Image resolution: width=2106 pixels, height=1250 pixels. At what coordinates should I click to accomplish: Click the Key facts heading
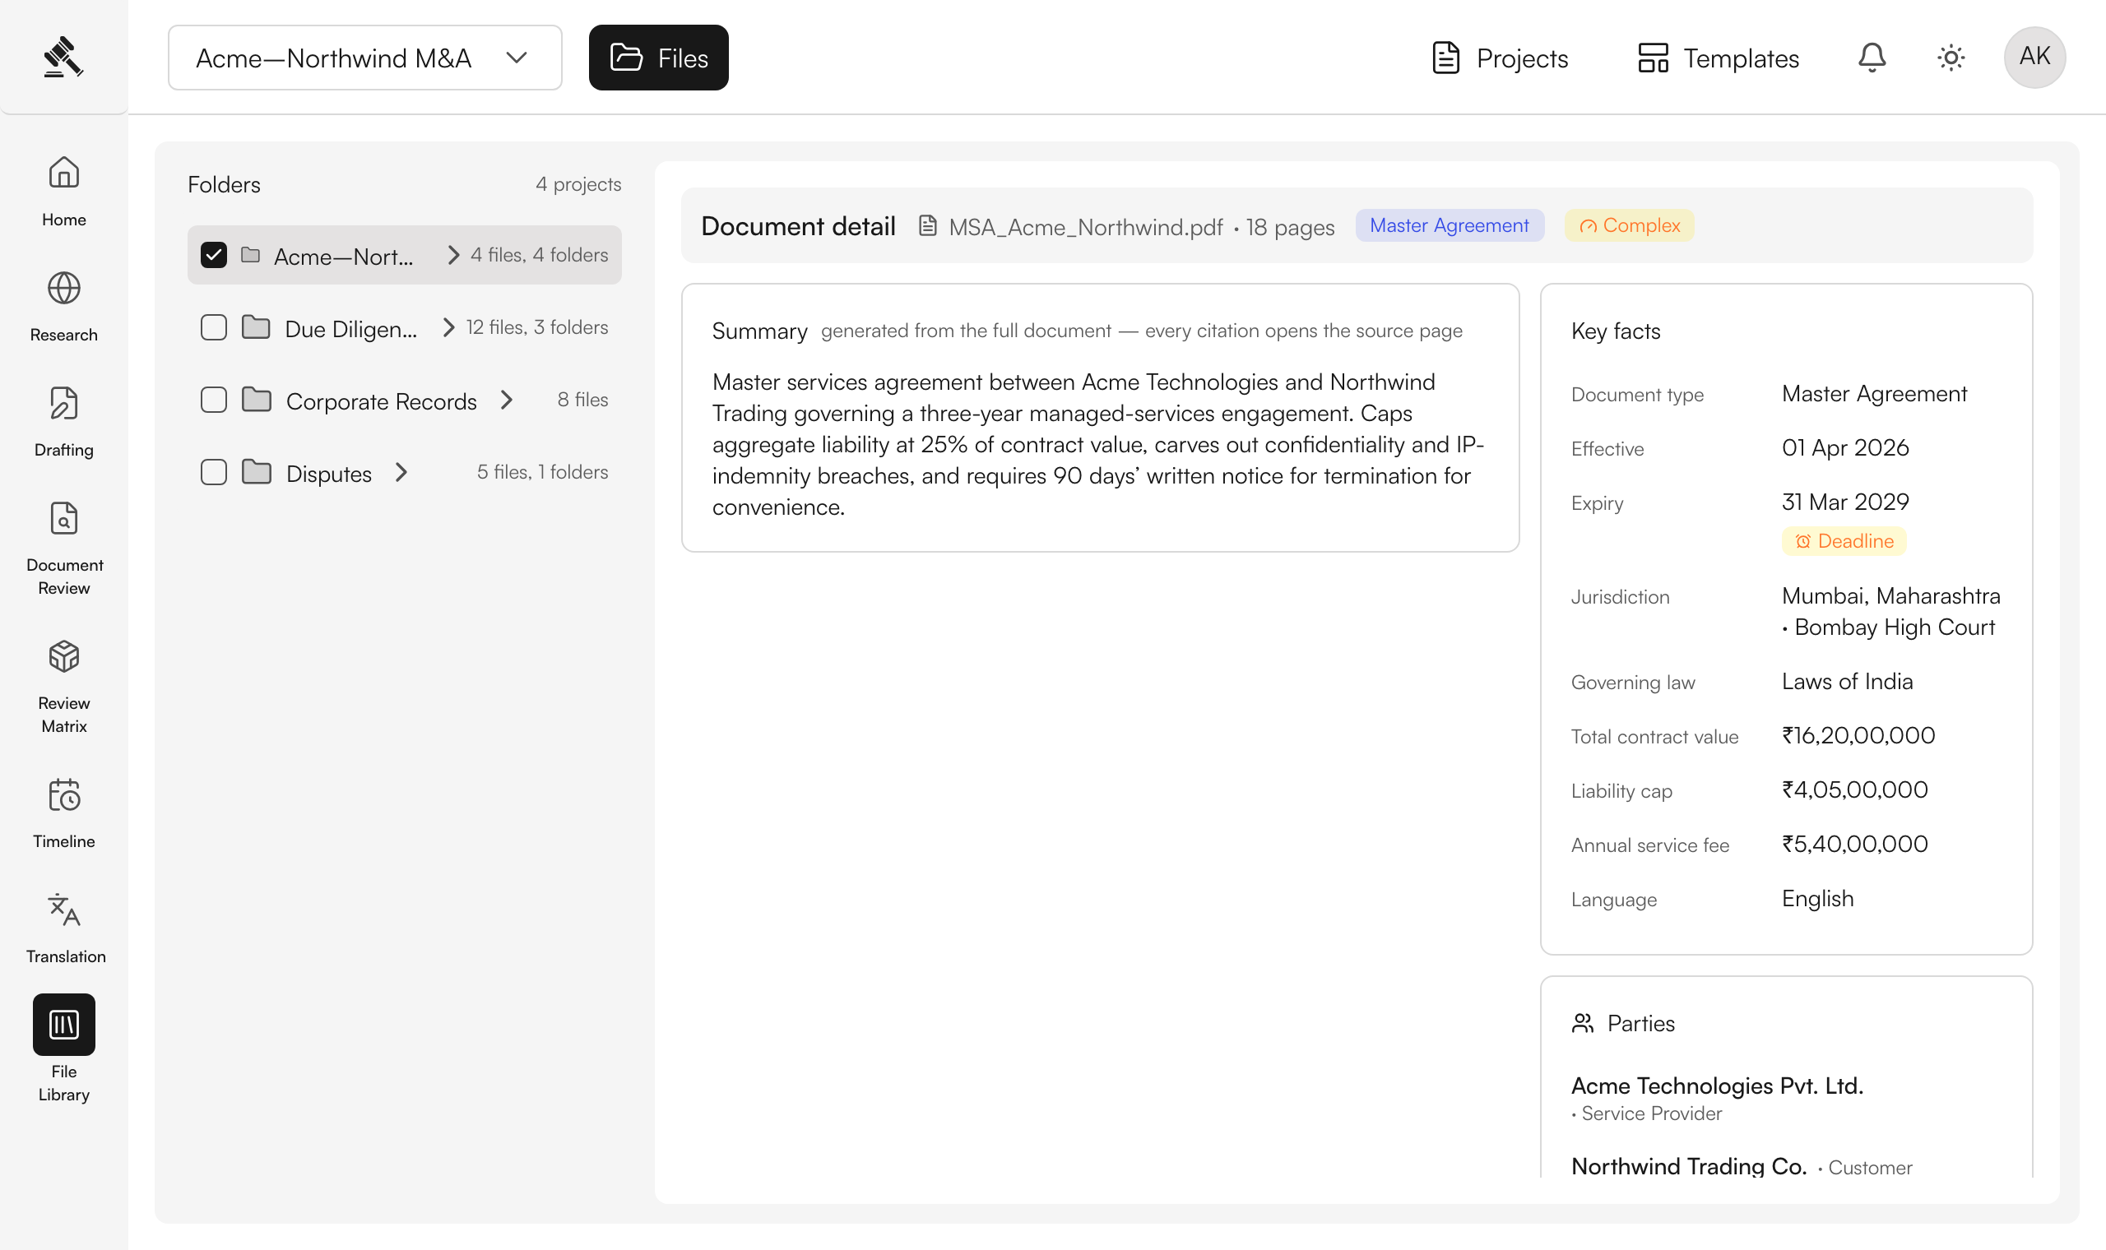click(x=1615, y=331)
